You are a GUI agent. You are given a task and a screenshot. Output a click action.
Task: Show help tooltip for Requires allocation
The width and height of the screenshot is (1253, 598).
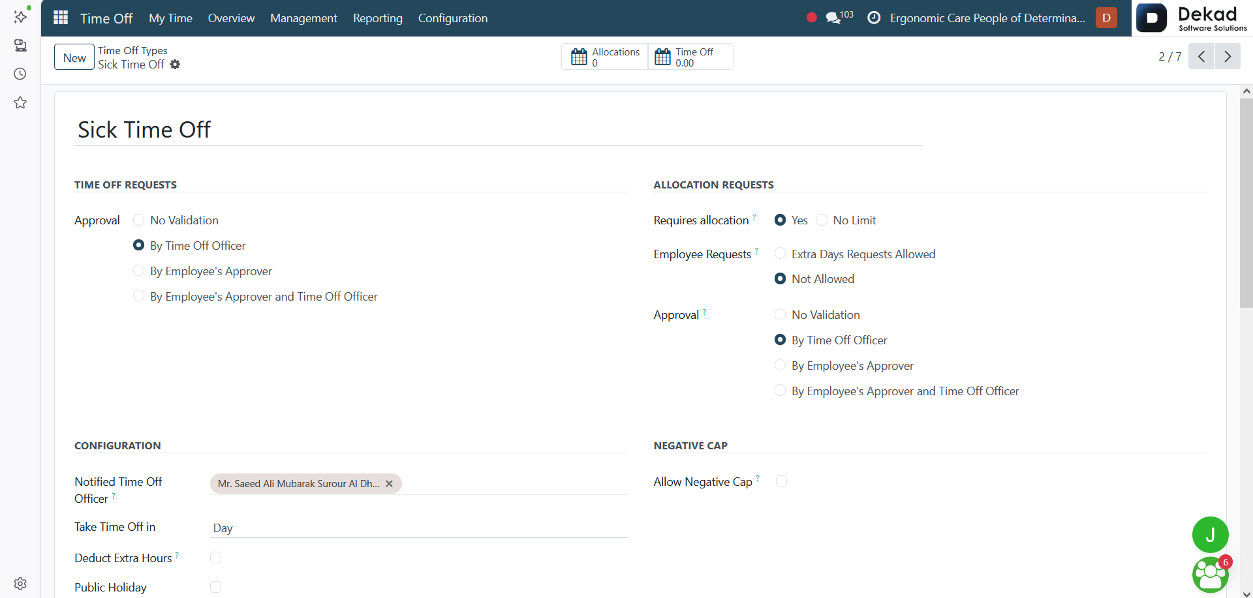point(754,217)
